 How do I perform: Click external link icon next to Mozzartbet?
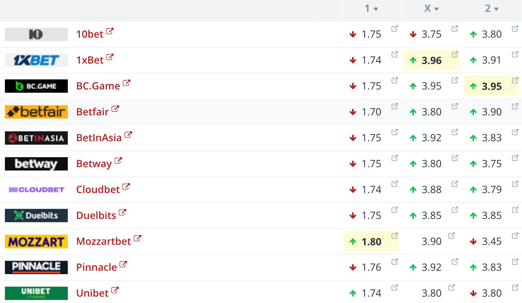coord(138,238)
